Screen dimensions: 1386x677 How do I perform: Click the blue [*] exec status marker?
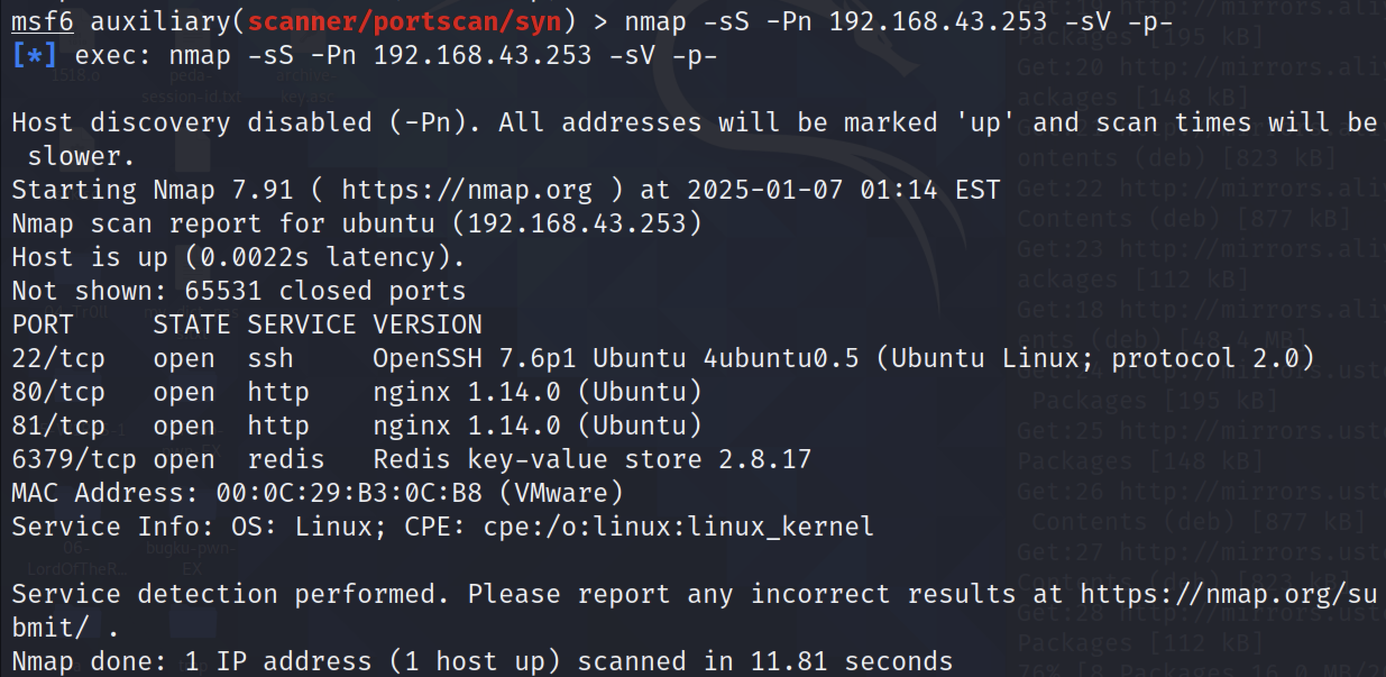pyautogui.click(x=34, y=56)
